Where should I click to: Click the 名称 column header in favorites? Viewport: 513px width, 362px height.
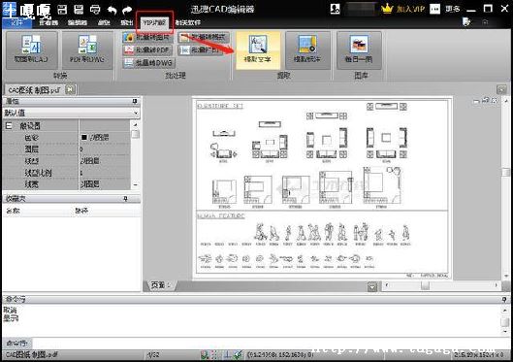pos(13,211)
